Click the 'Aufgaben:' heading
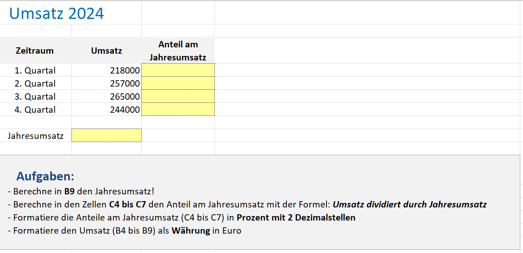 [45, 176]
